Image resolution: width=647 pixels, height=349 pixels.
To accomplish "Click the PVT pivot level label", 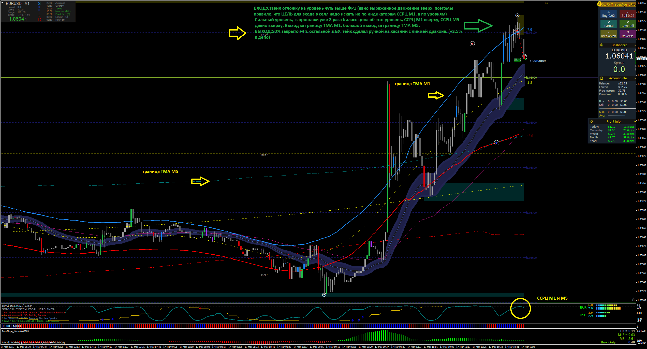I will [x=264, y=275].
